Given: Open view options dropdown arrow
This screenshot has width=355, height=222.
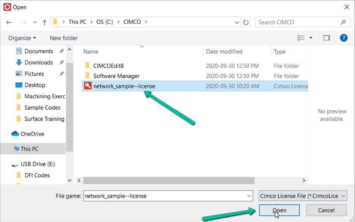Looking at the screenshot, I should pyautogui.click(x=311, y=38).
